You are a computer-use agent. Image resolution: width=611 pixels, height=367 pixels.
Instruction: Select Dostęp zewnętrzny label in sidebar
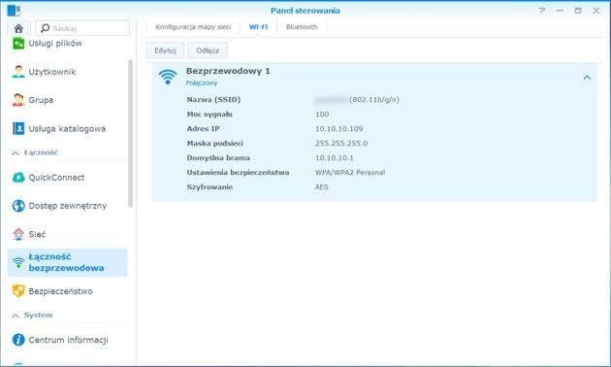click(x=68, y=206)
